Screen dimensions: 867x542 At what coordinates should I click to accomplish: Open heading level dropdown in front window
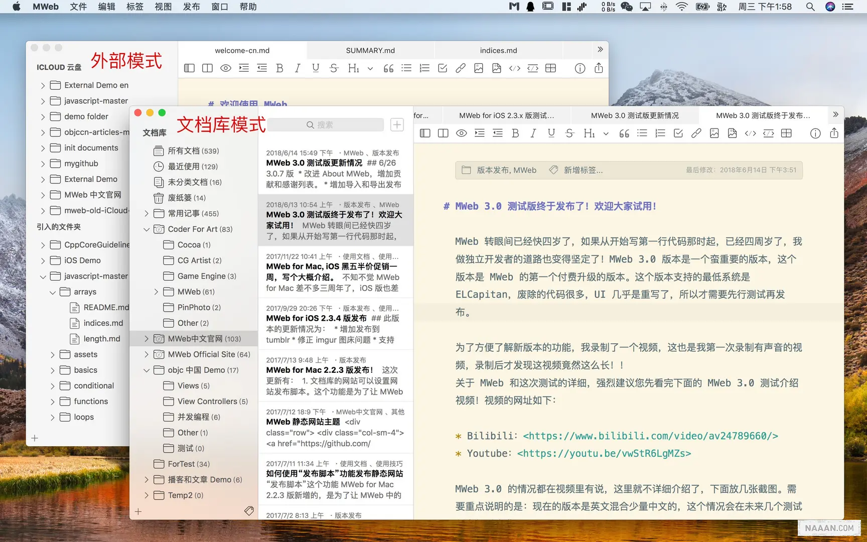(606, 133)
